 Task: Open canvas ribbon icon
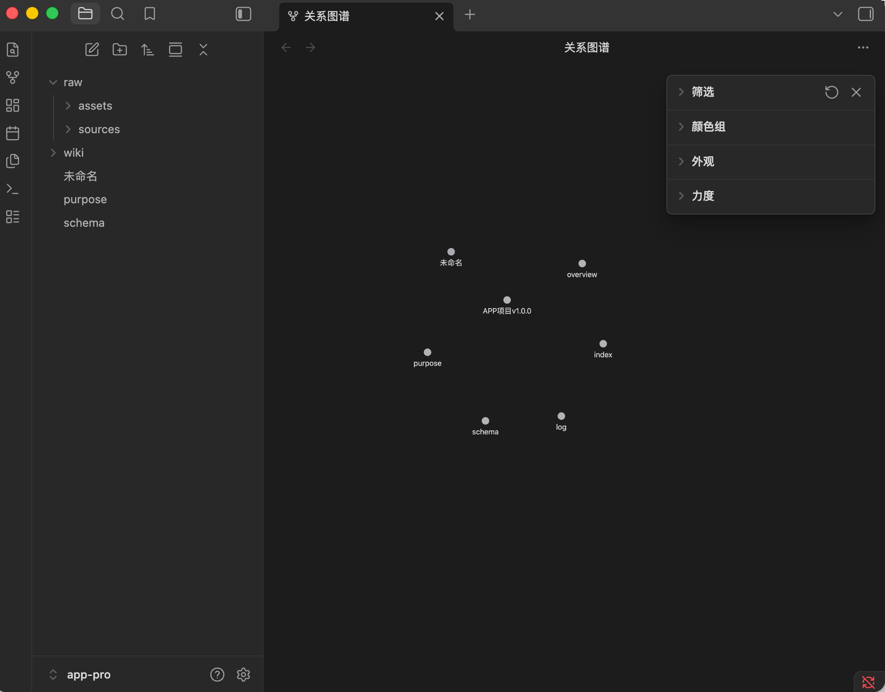pyautogui.click(x=13, y=105)
